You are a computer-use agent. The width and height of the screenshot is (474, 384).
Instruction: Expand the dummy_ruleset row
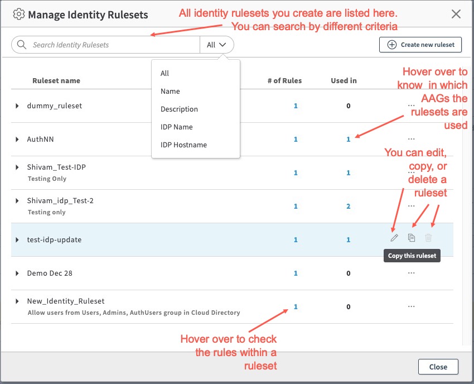click(x=17, y=106)
